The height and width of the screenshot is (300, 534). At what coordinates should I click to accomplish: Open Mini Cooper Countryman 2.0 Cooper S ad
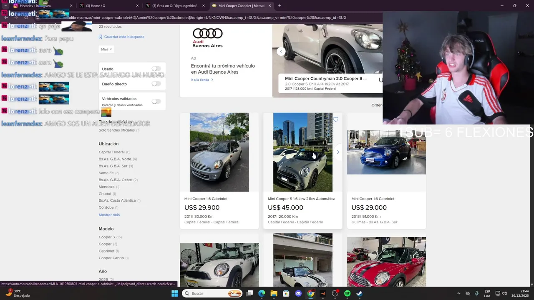[326, 78]
